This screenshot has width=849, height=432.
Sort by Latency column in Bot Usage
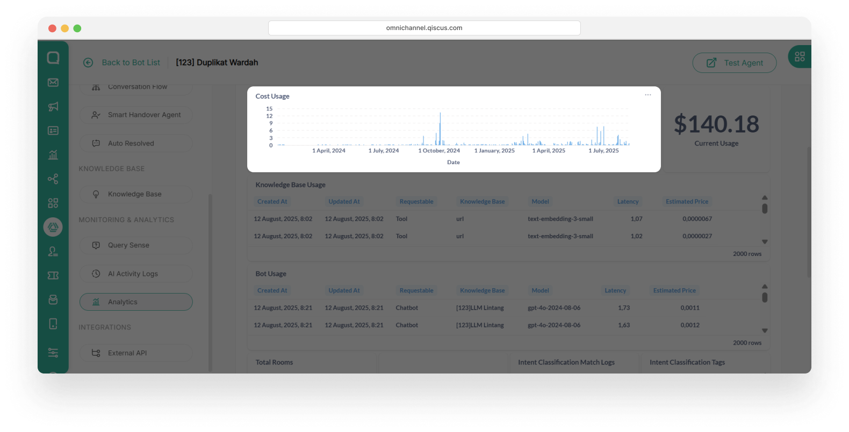[x=615, y=290]
